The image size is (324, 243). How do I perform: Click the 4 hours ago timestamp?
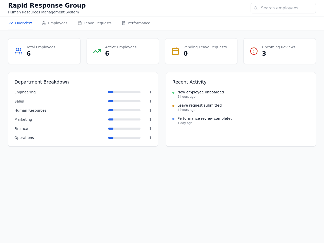(186, 110)
